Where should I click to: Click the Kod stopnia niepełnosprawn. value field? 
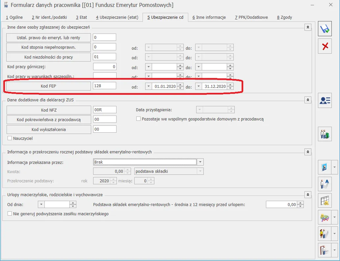coord(105,47)
